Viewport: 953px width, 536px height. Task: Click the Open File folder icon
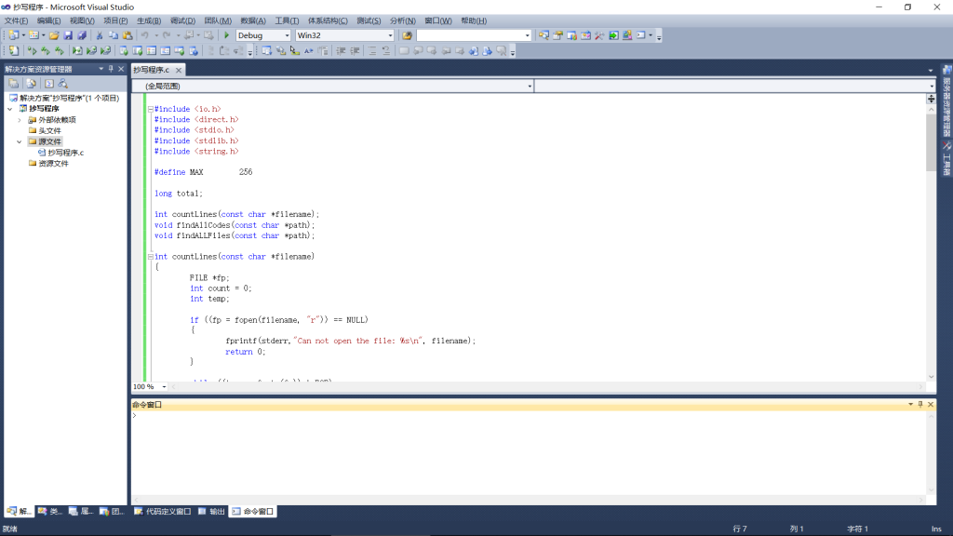coord(54,35)
